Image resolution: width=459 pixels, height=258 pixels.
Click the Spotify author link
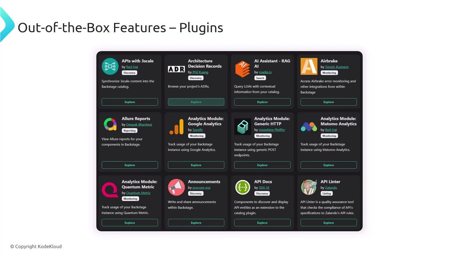click(198, 130)
